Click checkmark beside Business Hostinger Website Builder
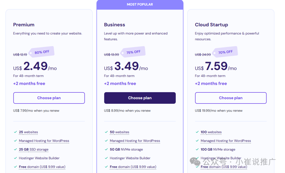The height and width of the screenshot is (173, 285). (106, 158)
